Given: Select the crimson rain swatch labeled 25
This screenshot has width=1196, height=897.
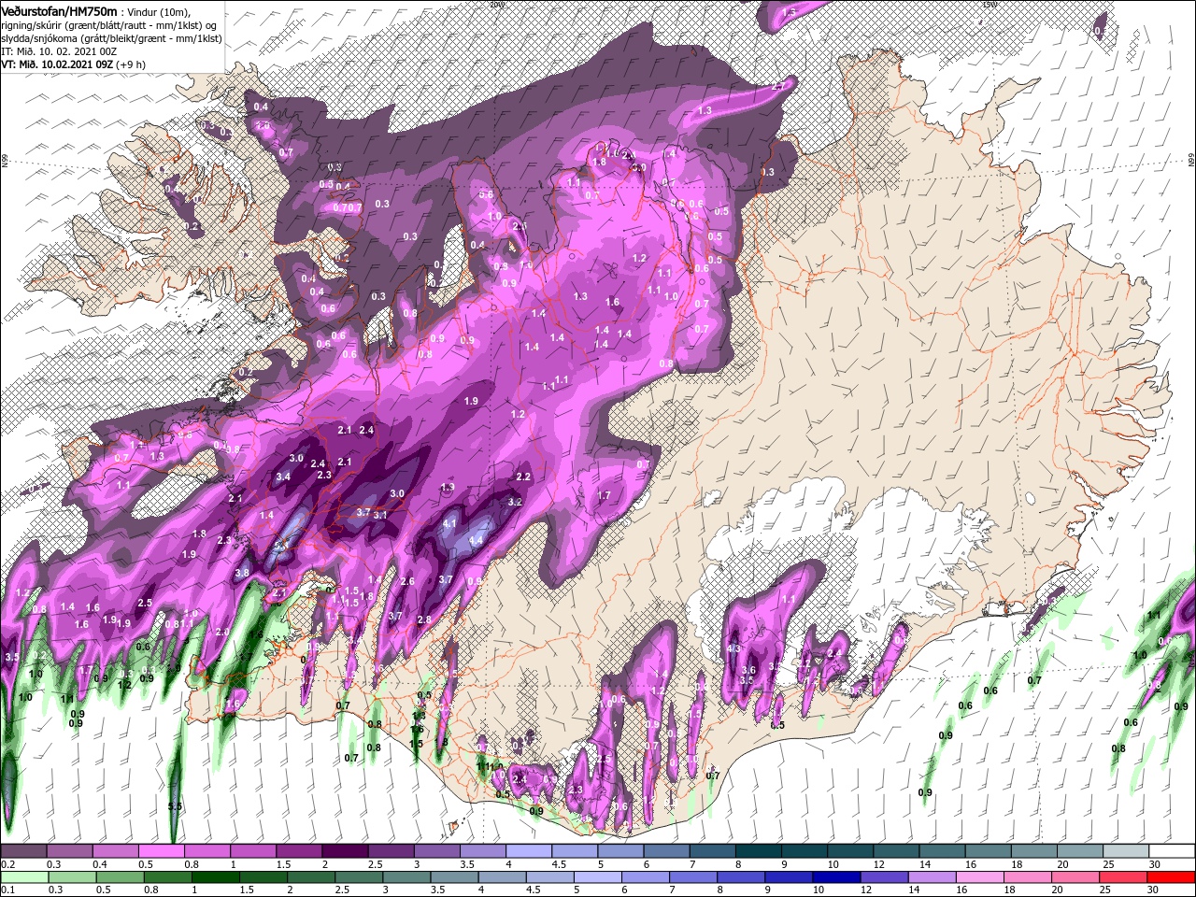Looking at the screenshot, I should pos(1126,877).
